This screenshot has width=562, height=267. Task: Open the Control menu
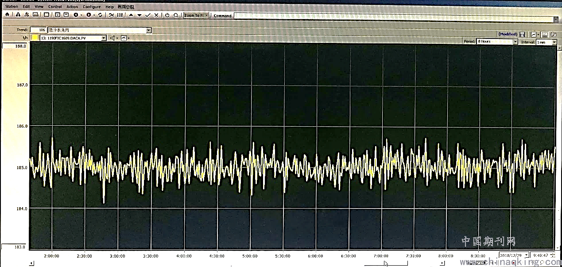55,7
